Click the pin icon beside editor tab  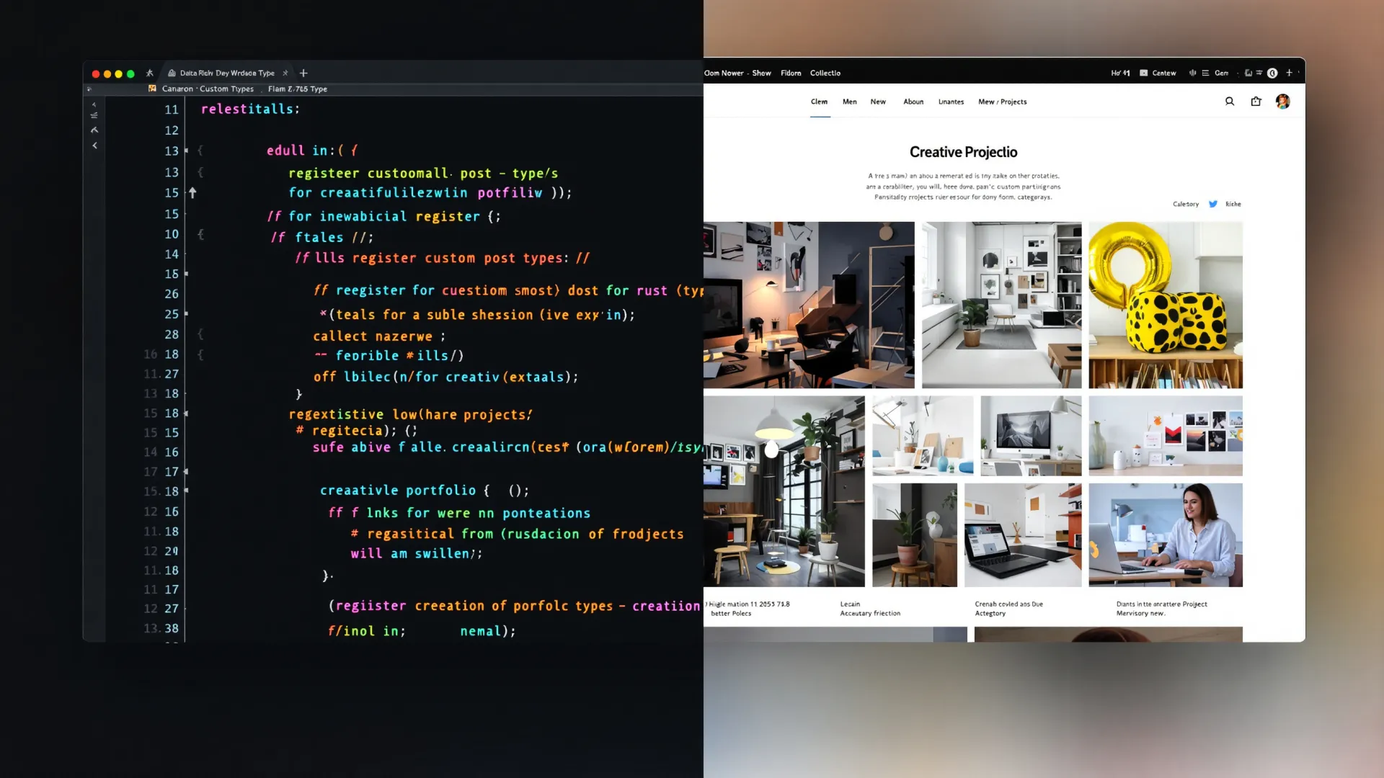click(150, 73)
